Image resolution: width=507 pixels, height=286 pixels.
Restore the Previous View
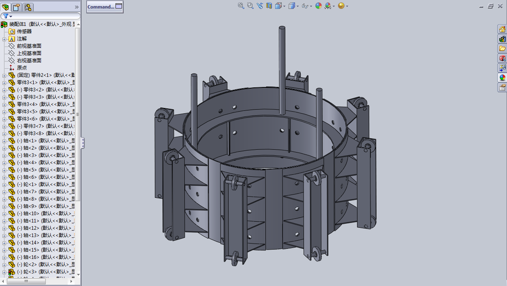[x=260, y=6]
